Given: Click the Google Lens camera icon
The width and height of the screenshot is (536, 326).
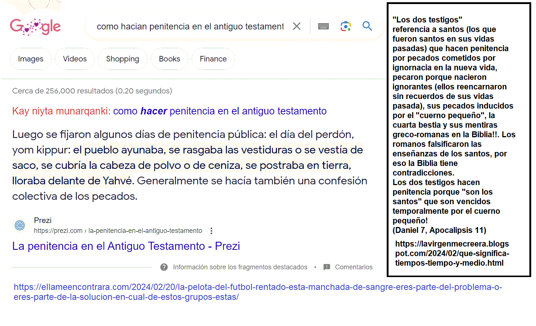Looking at the screenshot, I should 345,26.
